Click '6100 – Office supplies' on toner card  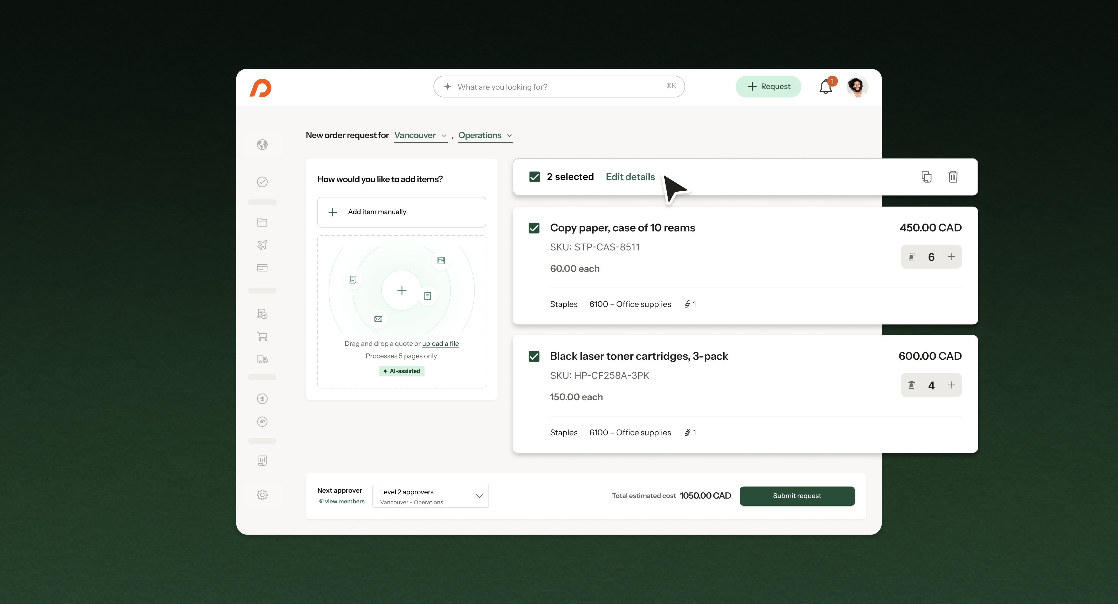coord(630,433)
